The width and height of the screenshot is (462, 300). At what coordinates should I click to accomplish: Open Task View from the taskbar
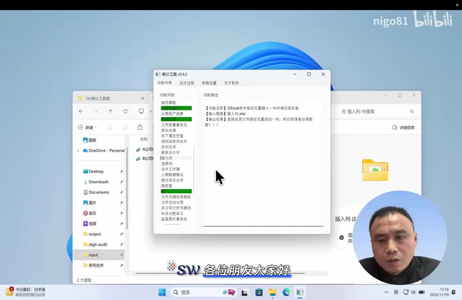coord(245,292)
